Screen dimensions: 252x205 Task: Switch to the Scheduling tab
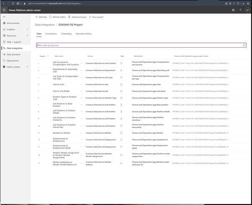pos(66,34)
